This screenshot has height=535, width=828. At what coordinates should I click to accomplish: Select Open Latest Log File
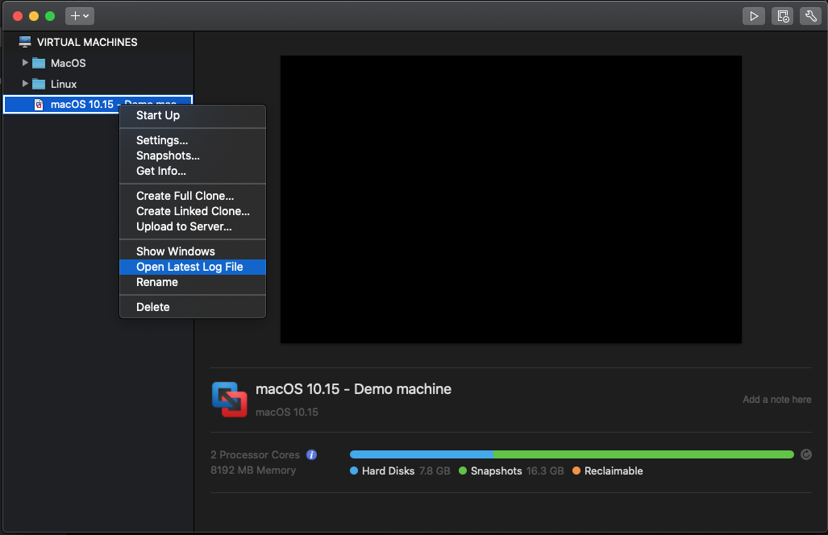[x=193, y=267]
